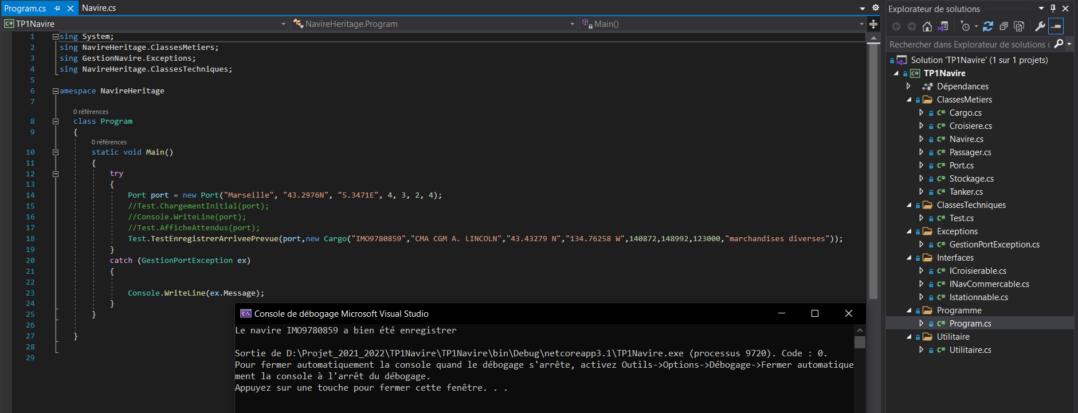Image resolution: width=1078 pixels, height=413 pixels.
Task: Click debug console title bar app icon
Action: point(246,313)
